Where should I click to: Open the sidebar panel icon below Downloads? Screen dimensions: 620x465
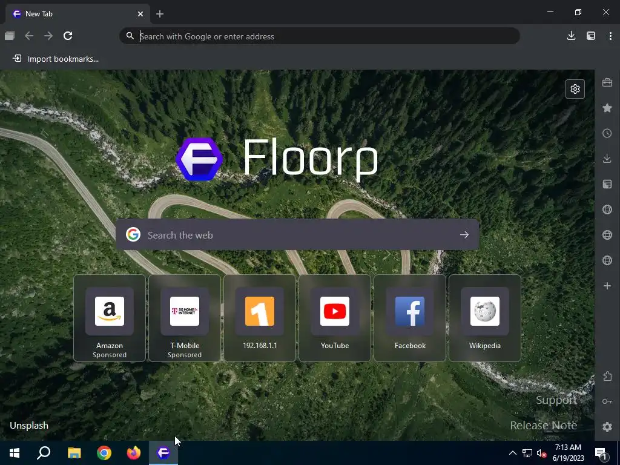[x=607, y=184]
